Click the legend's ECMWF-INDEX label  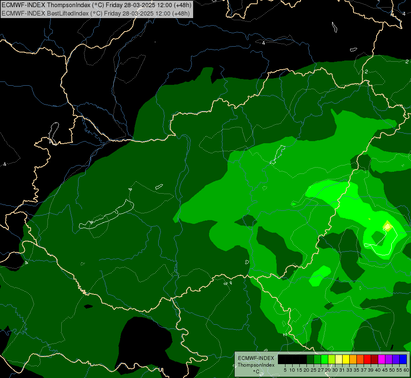point(256,358)
